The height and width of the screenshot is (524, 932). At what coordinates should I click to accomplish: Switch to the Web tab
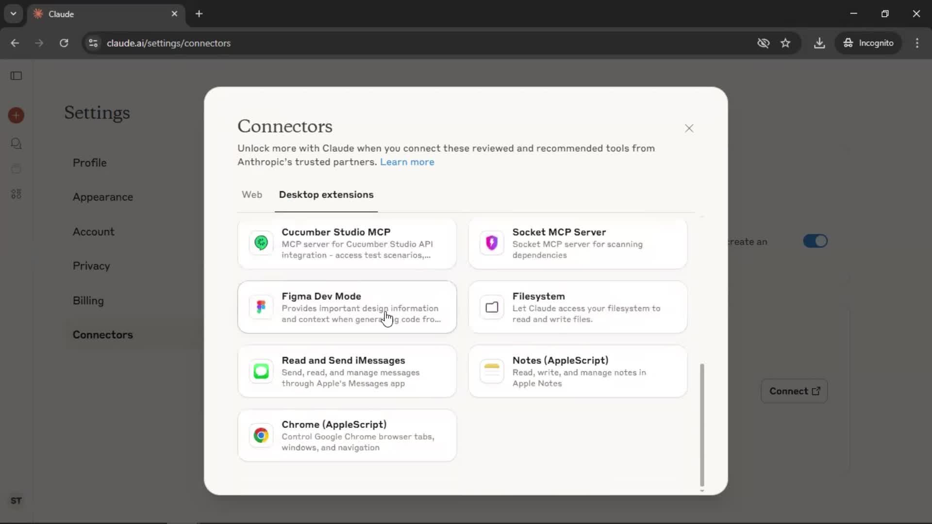click(x=252, y=195)
